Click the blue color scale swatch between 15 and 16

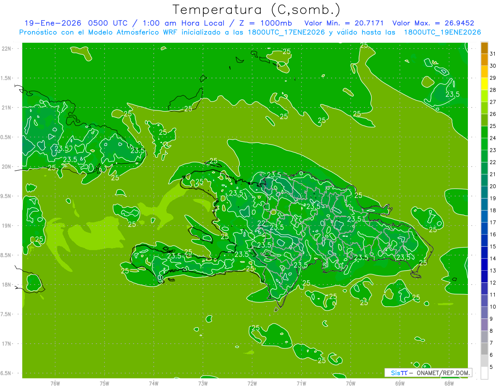tap(484, 240)
